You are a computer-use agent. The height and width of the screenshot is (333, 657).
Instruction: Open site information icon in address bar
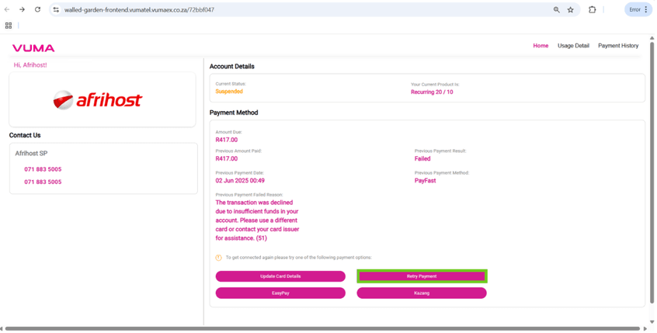[56, 10]
